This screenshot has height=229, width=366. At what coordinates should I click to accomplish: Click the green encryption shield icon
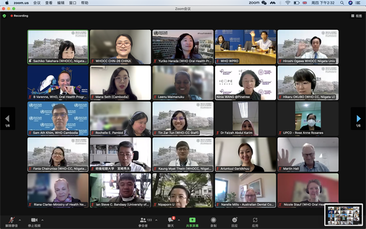4,16
